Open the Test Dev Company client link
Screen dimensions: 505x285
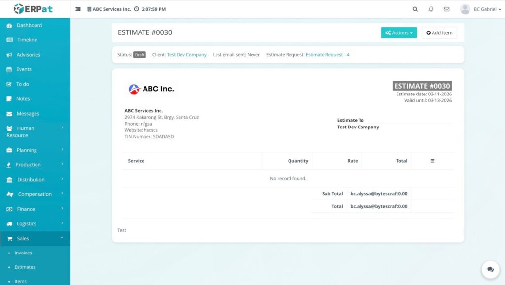(x=186, y=55)
